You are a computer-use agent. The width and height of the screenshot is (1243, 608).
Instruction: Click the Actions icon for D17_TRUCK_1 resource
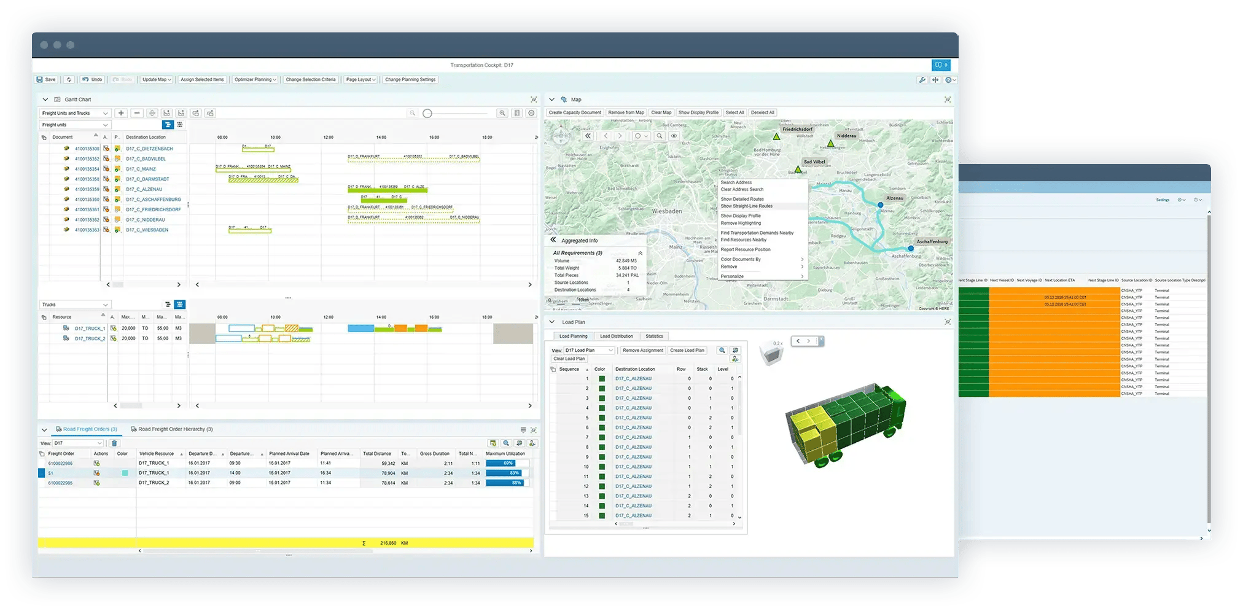point(114,329)
